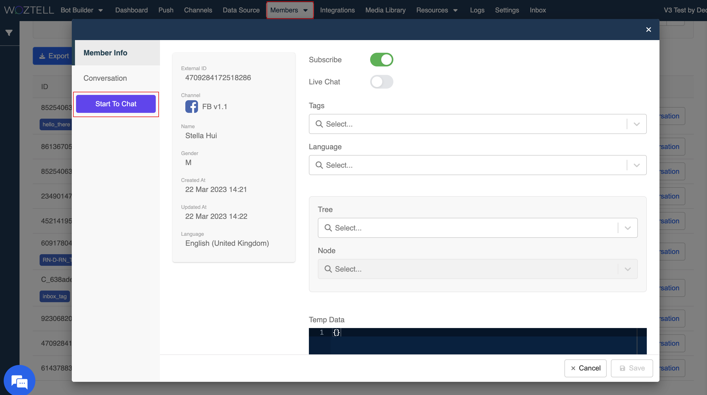This screenshot has width=707, height=395.
Task: Open the Tree select dropdown chevron
Action: point(628,228)
